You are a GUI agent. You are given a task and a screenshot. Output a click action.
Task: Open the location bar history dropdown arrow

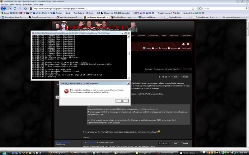pyautogui.click(x=196, y=8)
